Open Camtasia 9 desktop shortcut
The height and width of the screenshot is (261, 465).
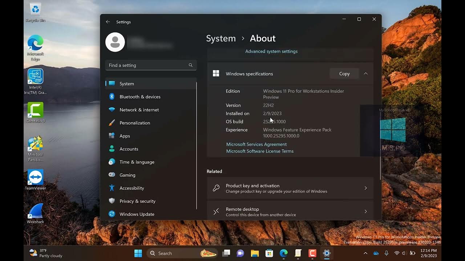tap(36, 113)
